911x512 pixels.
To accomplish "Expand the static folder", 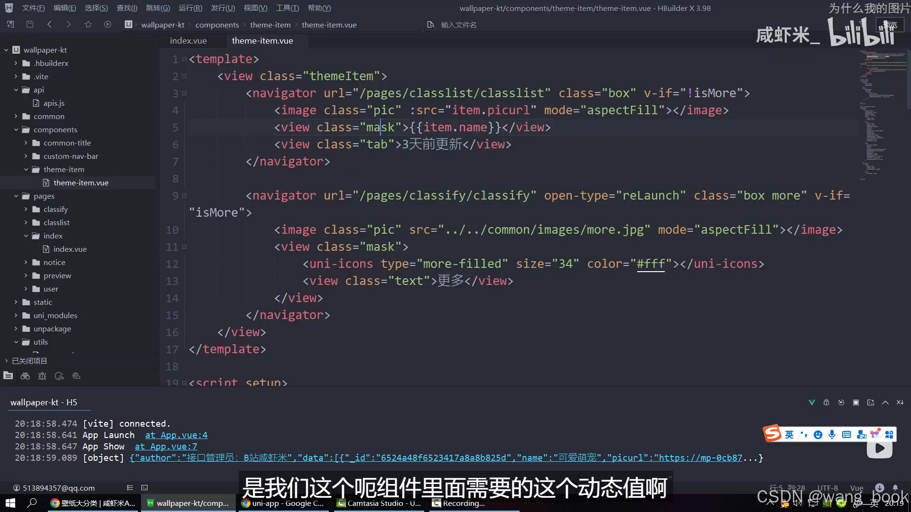I will click(16, 302).
